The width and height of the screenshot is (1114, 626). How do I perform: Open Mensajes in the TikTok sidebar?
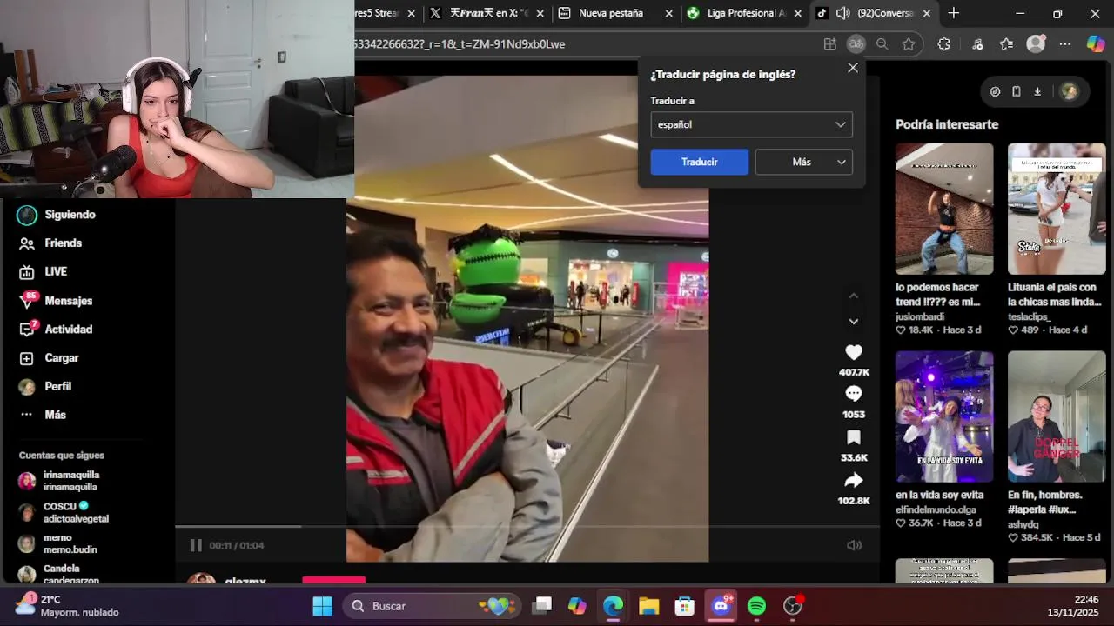point(56,301)
